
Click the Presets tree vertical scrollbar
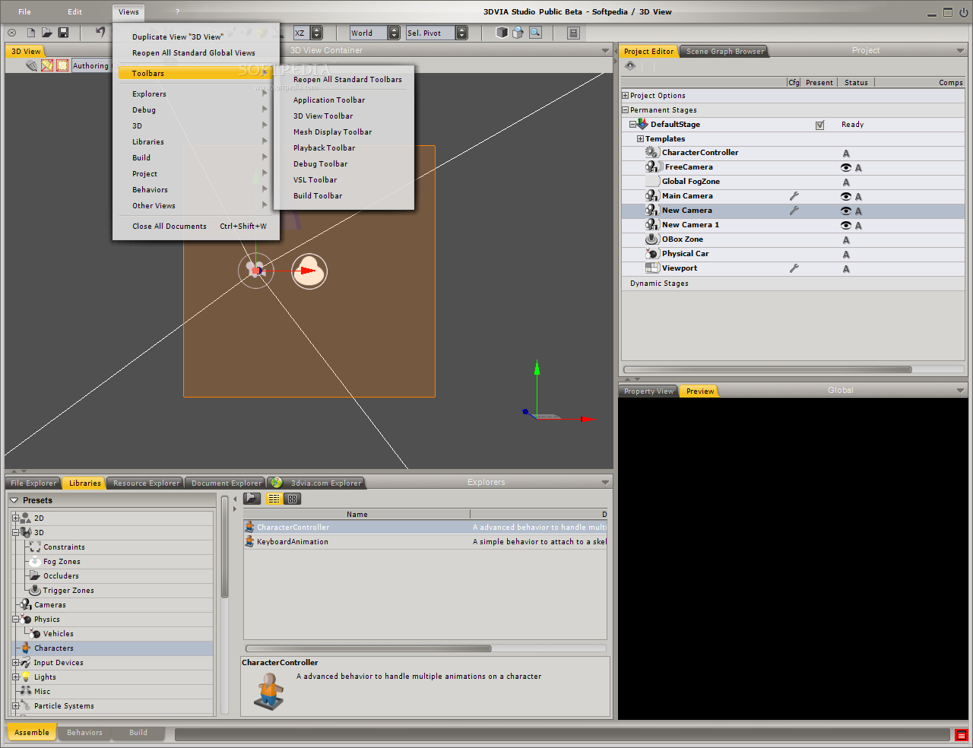[224, 547]
